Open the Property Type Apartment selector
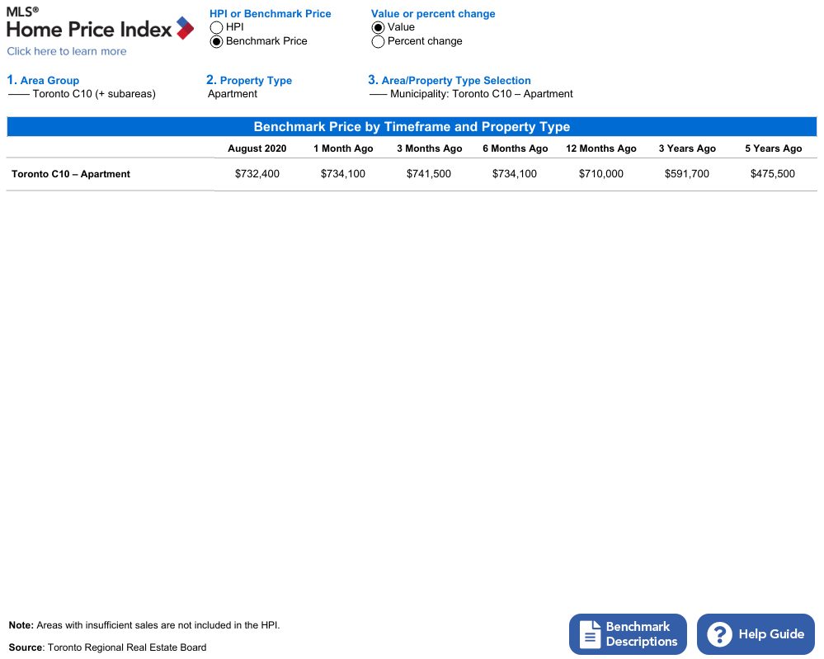824x659 pixels. (x=233, y=94)
